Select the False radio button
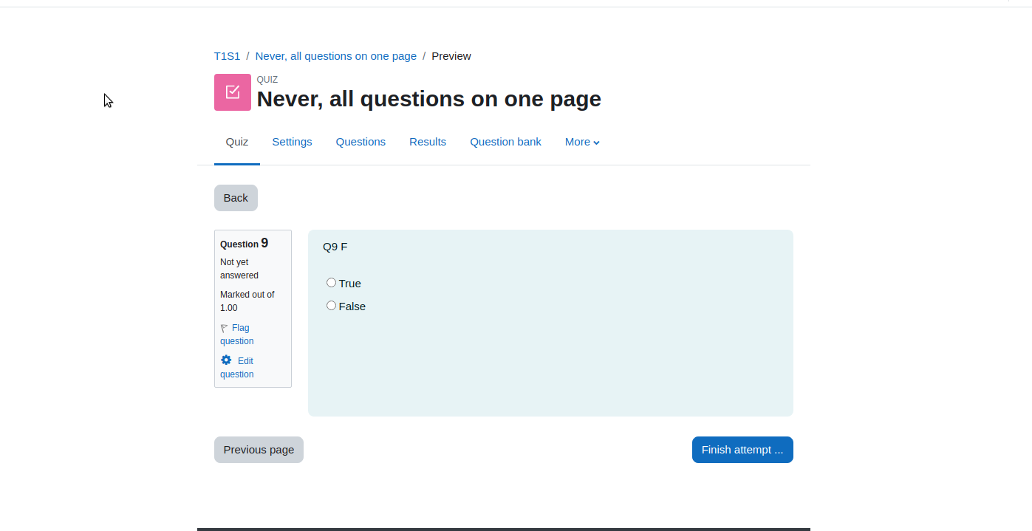 click(331, 306)
